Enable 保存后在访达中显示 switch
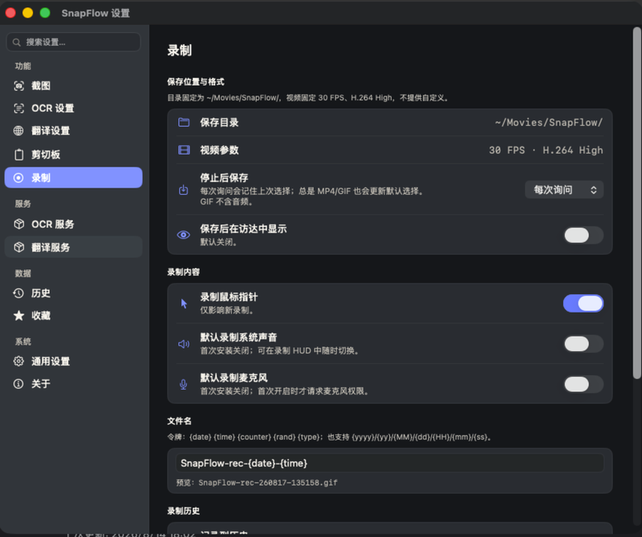Image resolution: width=642 pixels, height=537 pixels. tap(583, 235)
